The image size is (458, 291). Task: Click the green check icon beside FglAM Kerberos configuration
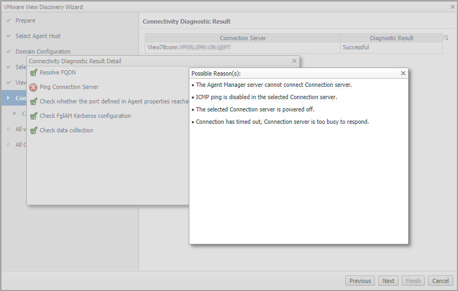pyautogui.click(x=34, y=116)
